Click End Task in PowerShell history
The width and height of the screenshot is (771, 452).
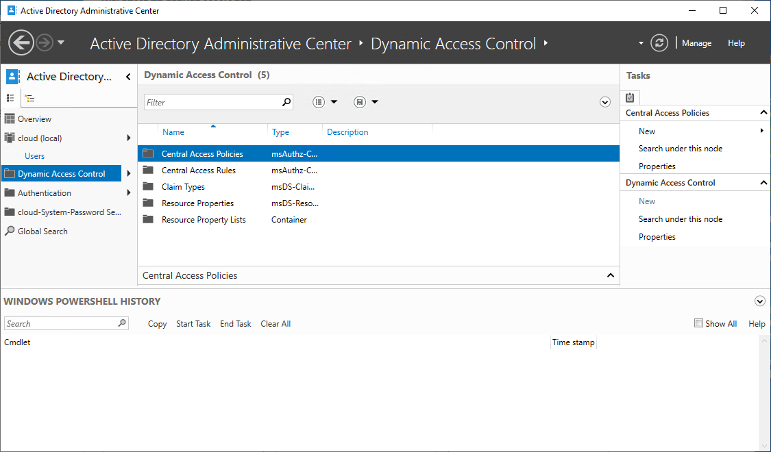coord(236,324)
